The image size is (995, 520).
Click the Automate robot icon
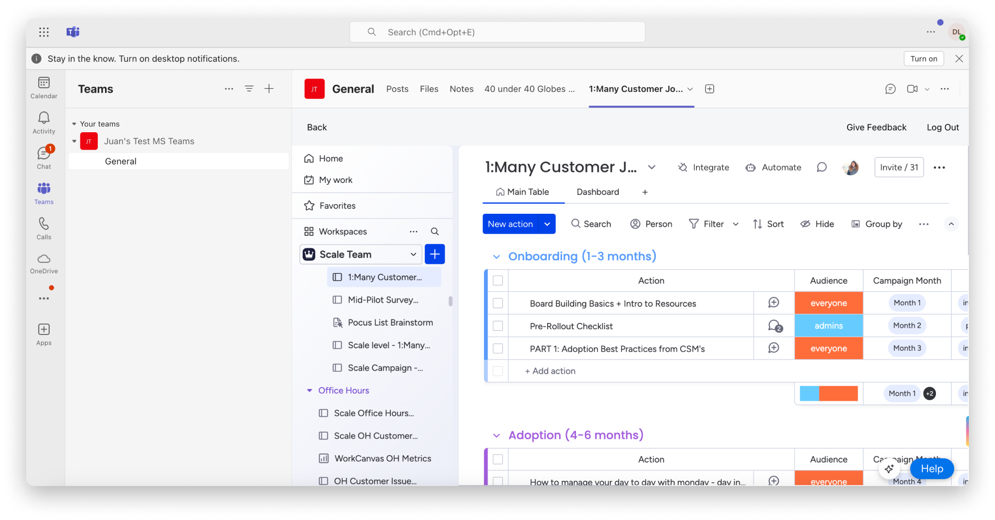click(x=750, y=168)
